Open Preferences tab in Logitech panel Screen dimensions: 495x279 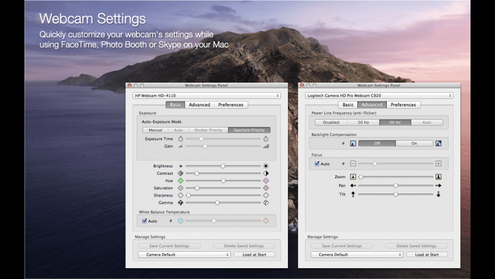pos(403,105)
